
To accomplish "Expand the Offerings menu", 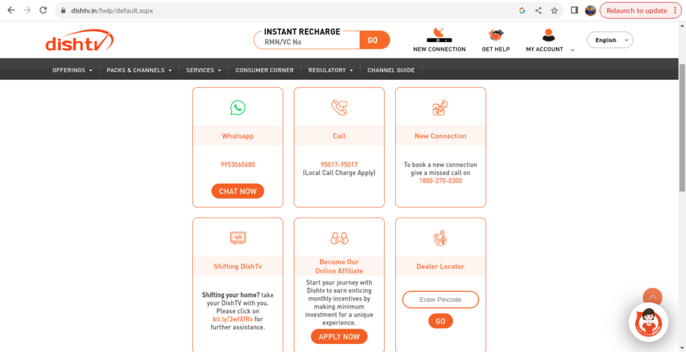I will [72, 70].
